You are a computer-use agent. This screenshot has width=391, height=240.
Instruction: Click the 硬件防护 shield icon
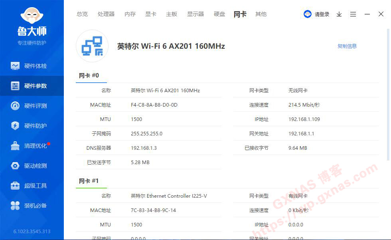point(15,126)
